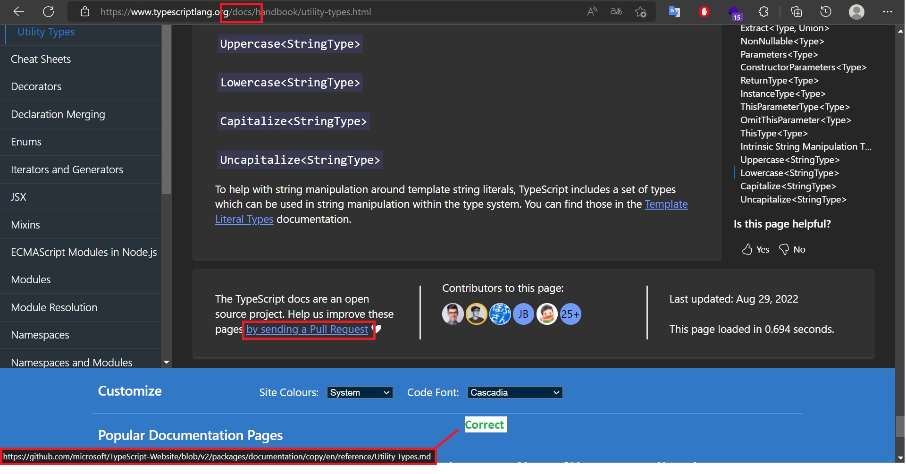Image resolution: width=906 pixels, height=474 pixels.
Task: Open ECMAScript Modules in Node.js entry
Action: pos(80,252)
